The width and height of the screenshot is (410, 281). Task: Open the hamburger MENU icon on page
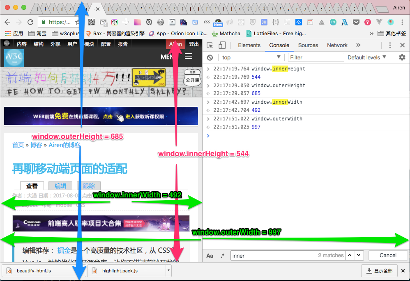pyautogui.click(x=189, y=56)
